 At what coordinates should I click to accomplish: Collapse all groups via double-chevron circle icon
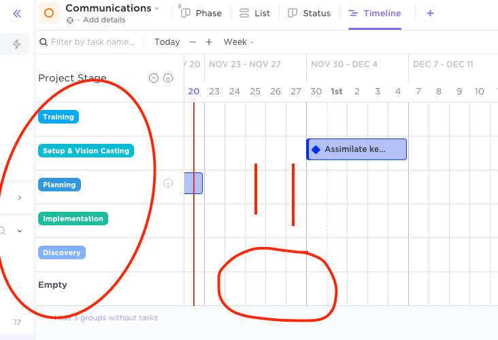pos(168,78)
